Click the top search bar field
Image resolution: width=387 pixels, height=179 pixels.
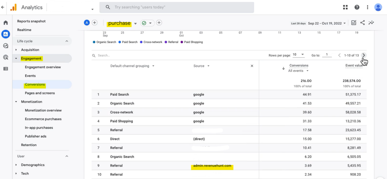[177, 8]
